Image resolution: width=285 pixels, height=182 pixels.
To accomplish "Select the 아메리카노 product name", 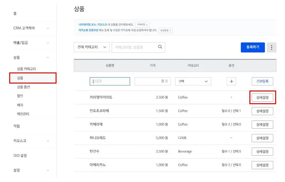I will point(98,165).
